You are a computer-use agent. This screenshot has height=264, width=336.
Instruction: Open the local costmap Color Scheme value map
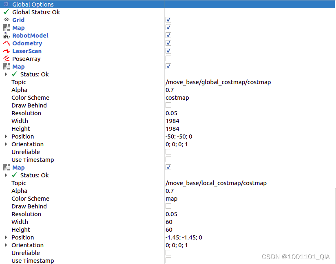(171, 199)
